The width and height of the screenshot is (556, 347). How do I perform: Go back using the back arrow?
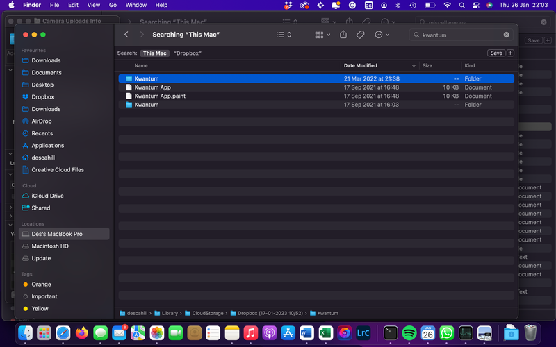[126, 35]
